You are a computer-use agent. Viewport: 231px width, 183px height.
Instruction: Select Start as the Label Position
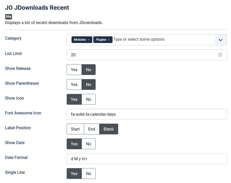click(x=75, y=129)
